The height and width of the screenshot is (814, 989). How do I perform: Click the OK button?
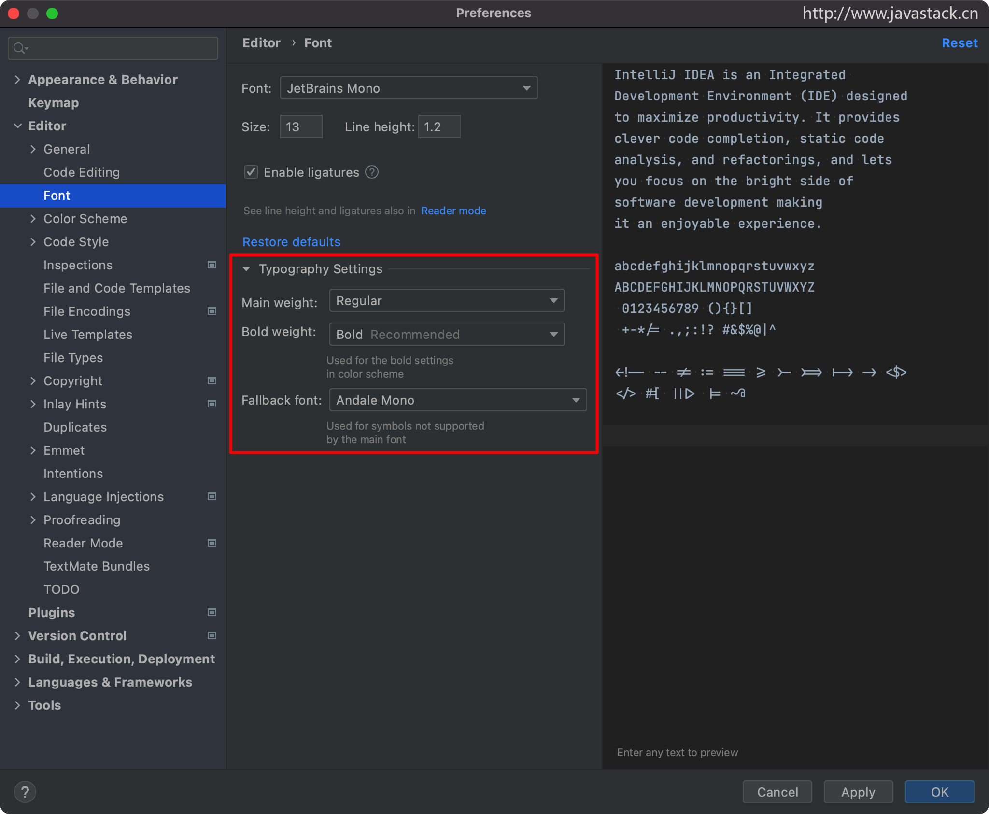tap(939, 792)
